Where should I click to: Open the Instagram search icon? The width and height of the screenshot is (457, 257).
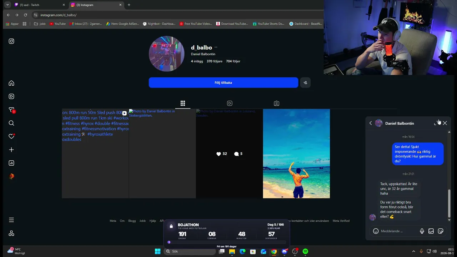click(x=11, y=123)
